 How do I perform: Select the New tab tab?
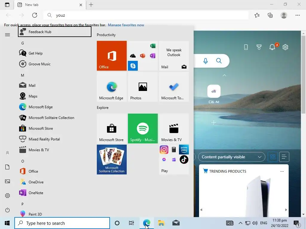point(50,5)
